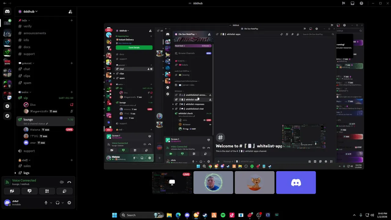Viewport: 391px width, 220px height.
Task: Select the cartoon mouse avatar participant tile
Action: click(x=254, y=183)
